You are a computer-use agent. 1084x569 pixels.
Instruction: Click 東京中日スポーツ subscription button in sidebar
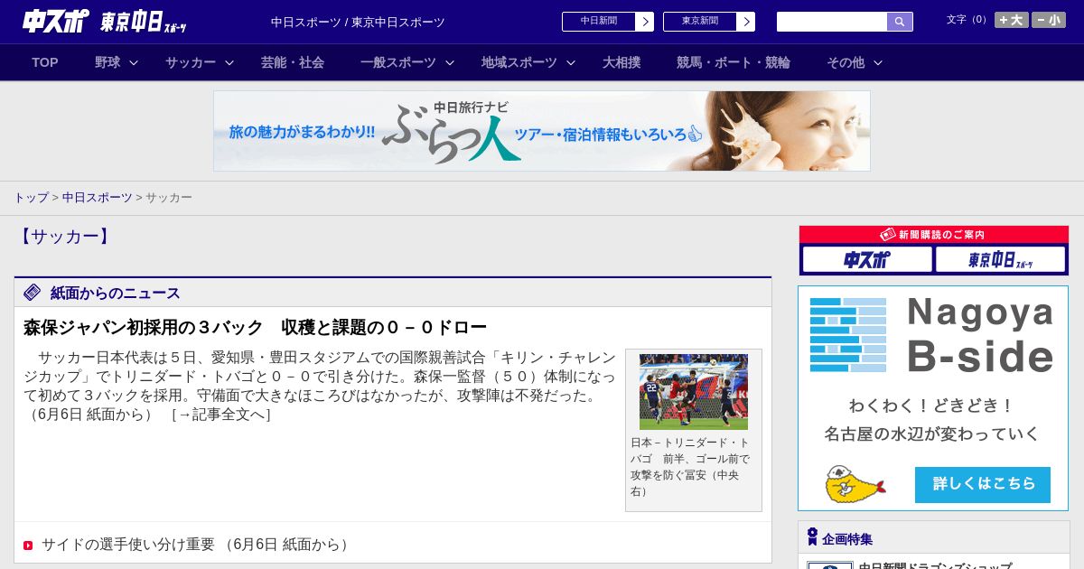pyautogui.click(x=1000, y=260)
